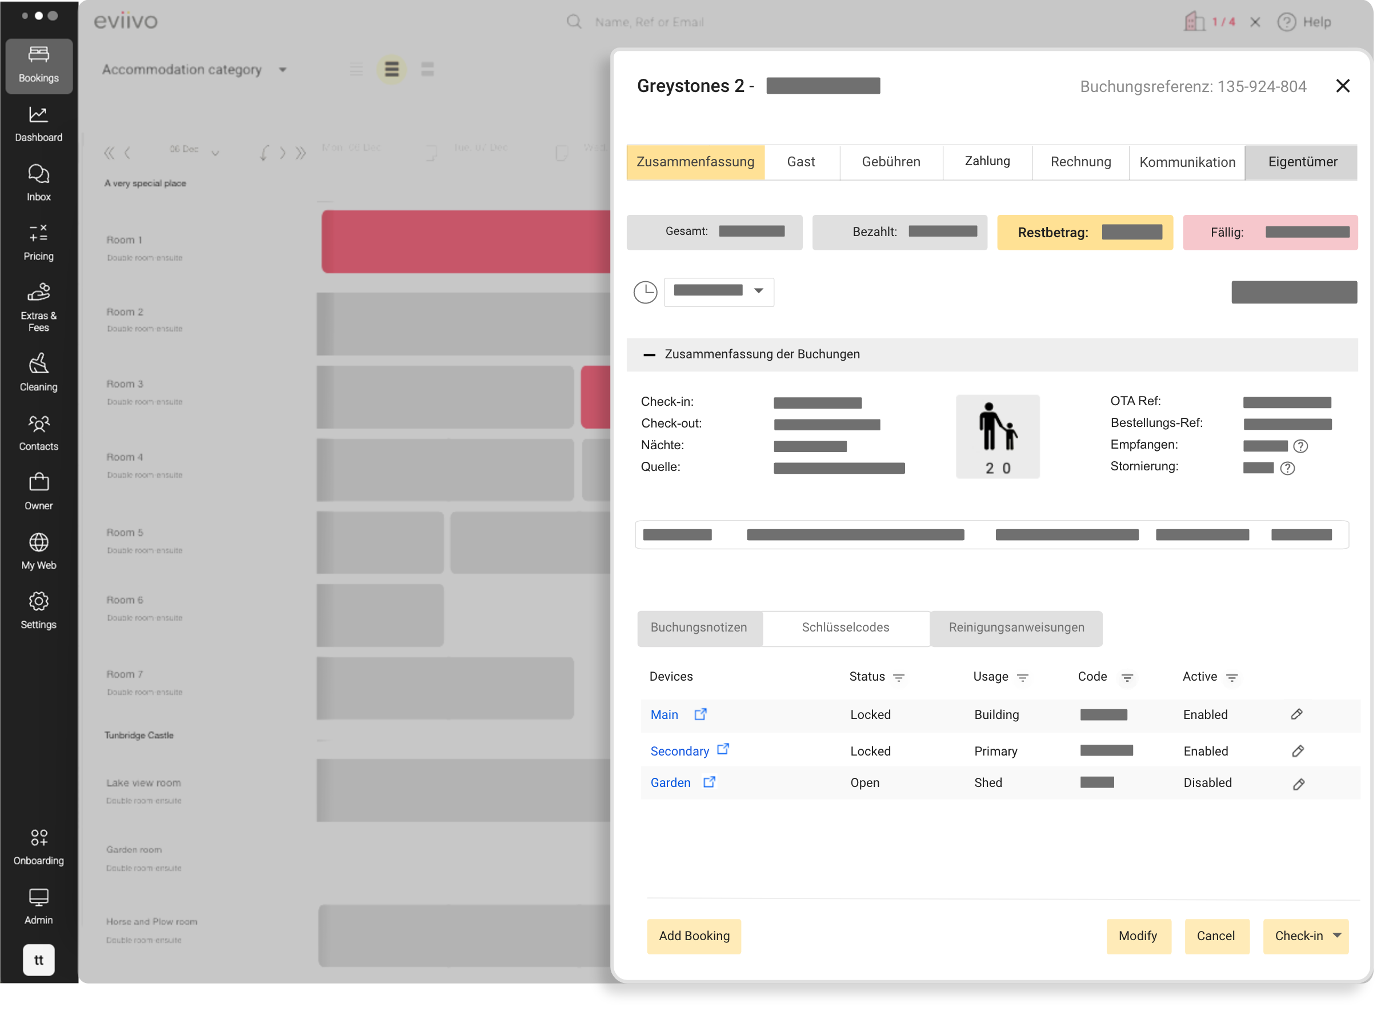
Task: Switch to the Zahlung tab
Action: point(987,162)
